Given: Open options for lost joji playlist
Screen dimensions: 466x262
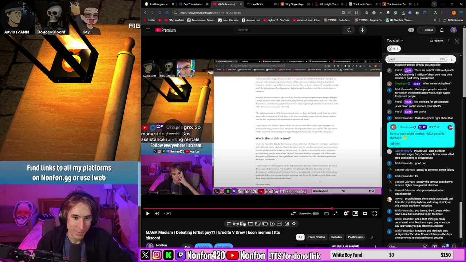Looking at the screenshot, I should tap(375, 246).
